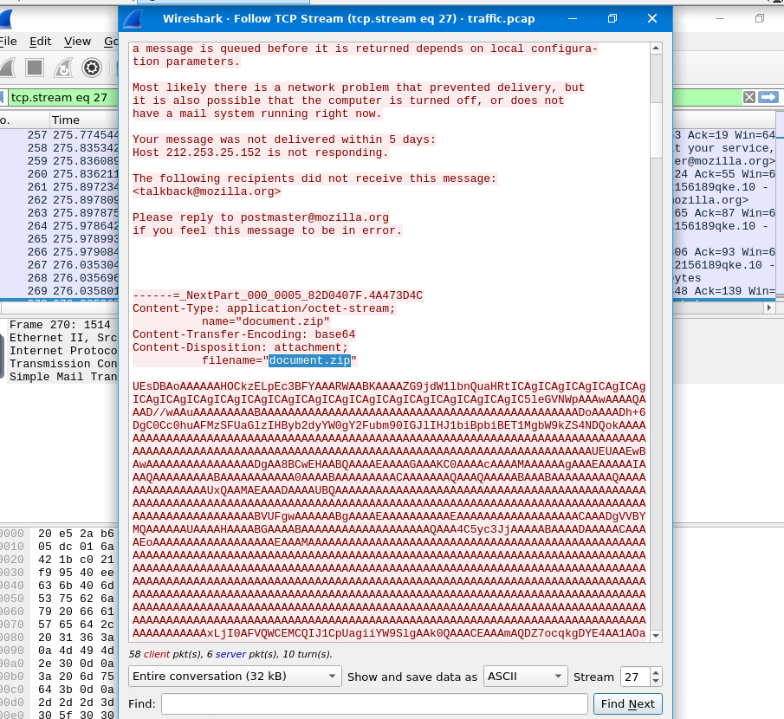784x719 pixels.
Task: Open the ASCII data format dropdown
Action: (526, 676)
